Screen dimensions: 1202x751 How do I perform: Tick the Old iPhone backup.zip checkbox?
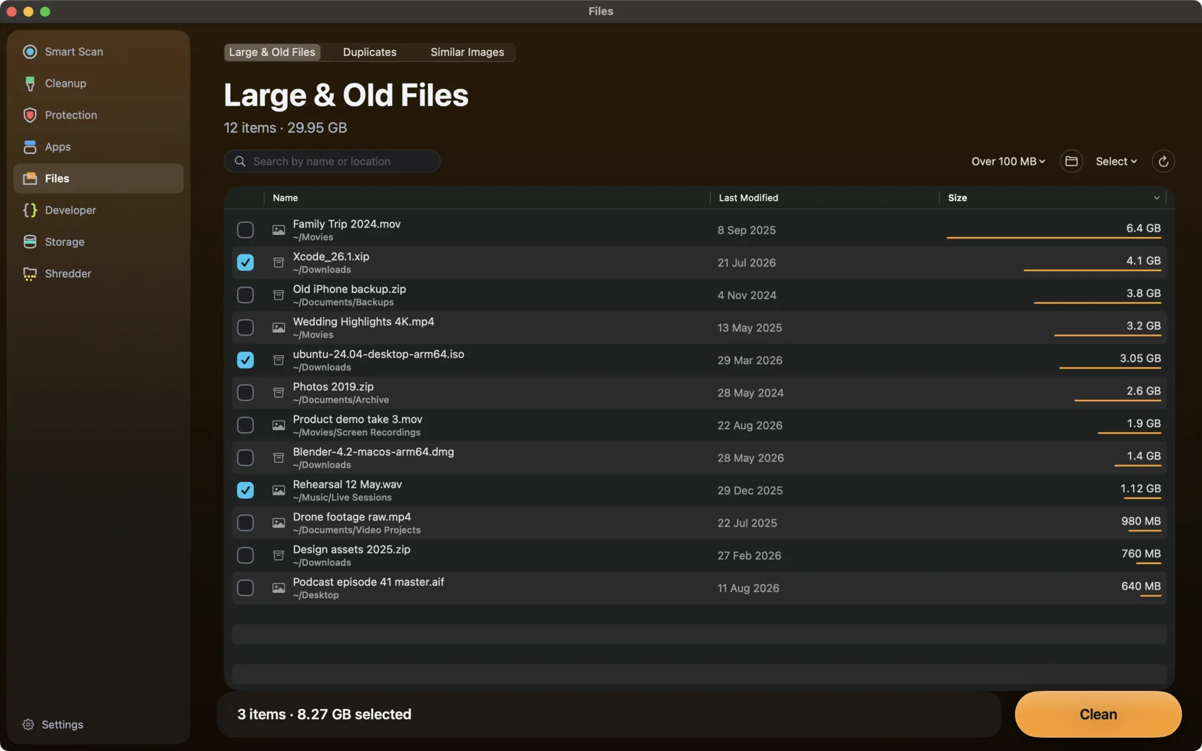click(245, 295)
